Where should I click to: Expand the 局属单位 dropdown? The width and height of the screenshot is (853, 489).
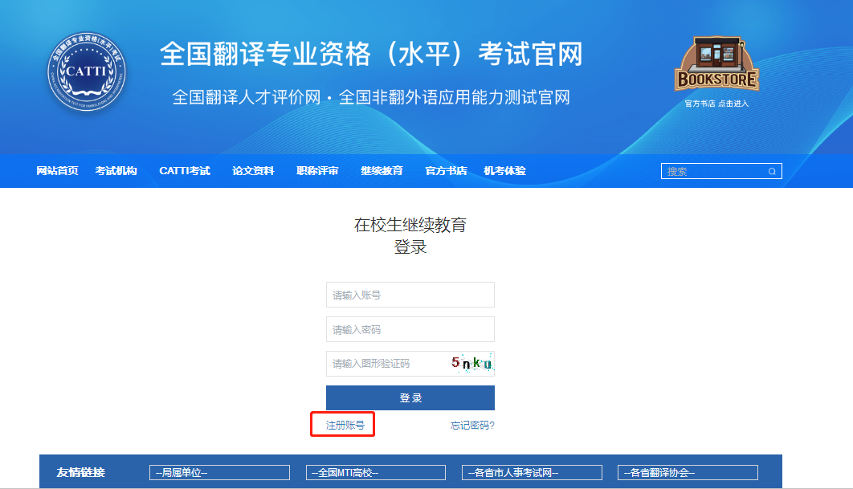coord(219,473)
